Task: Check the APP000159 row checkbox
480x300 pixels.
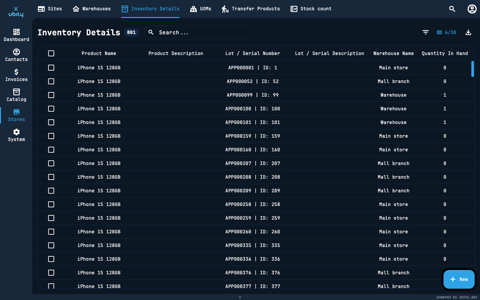Action: tap(51, 136)
